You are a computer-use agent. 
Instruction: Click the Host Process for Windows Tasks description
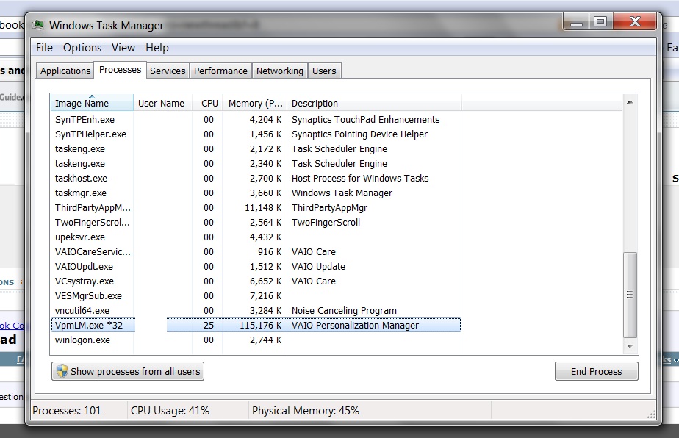(360, 179)
